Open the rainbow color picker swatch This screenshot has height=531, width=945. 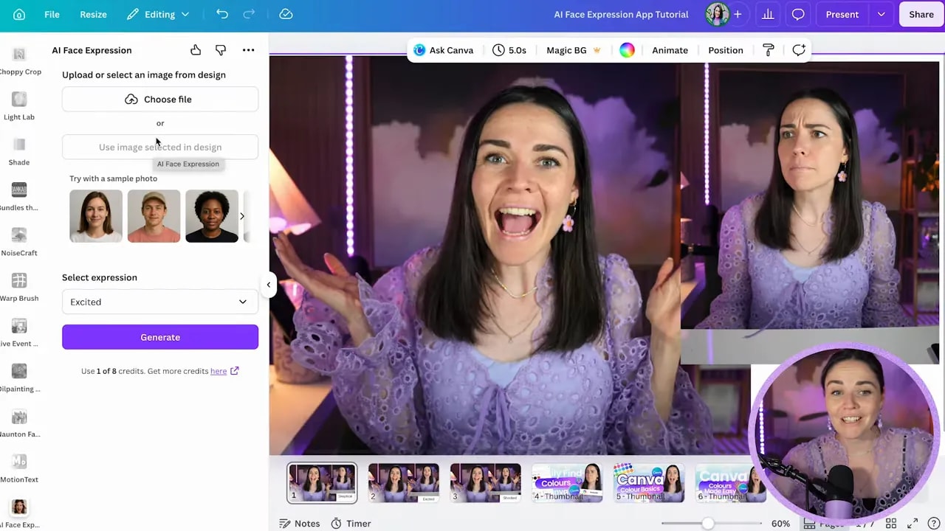coord(627,50)
